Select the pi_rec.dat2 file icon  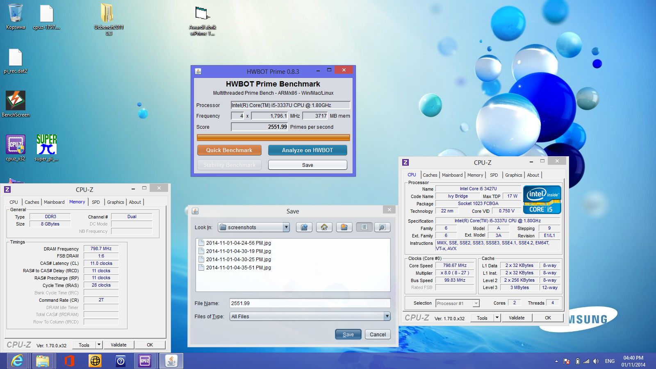[16, 61]
